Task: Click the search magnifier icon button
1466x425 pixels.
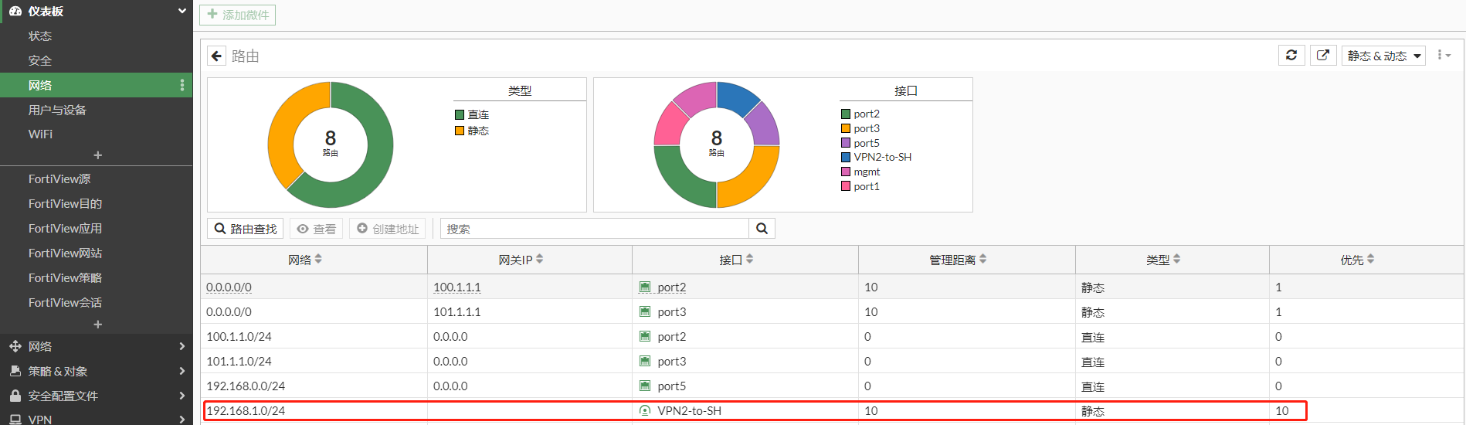Action: [762, 229]
